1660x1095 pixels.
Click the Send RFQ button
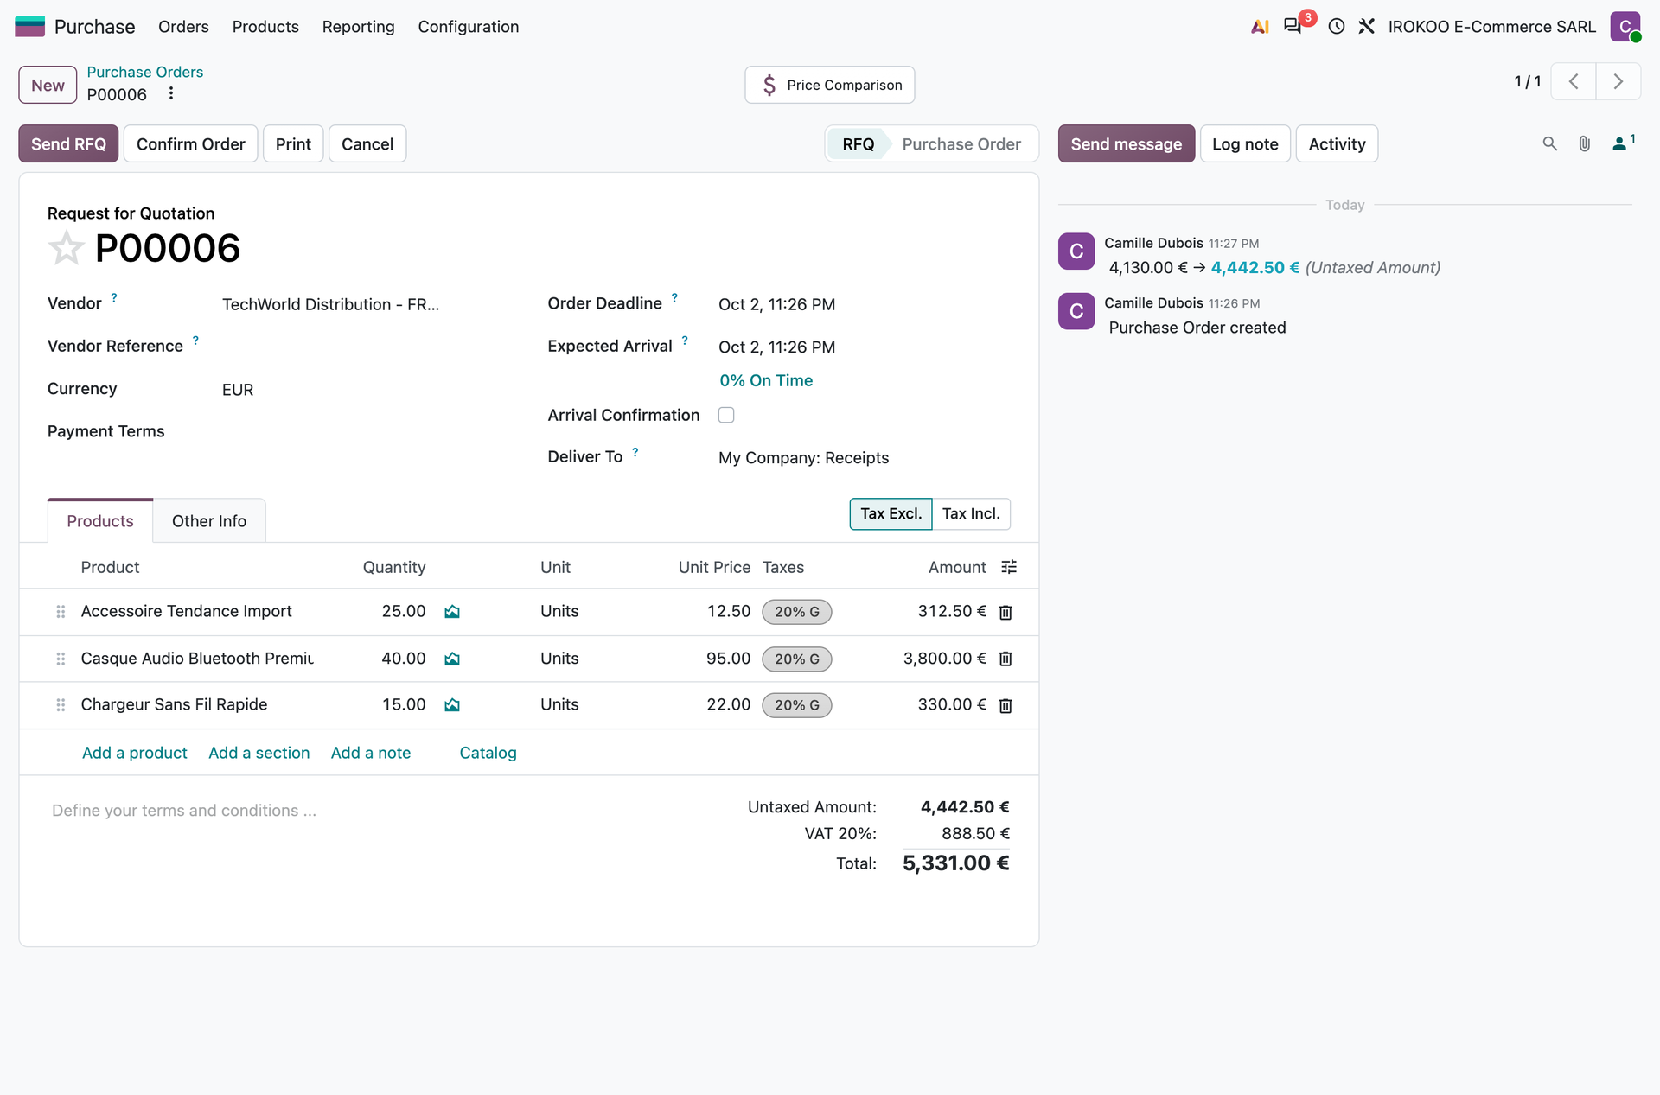[68, 144]
